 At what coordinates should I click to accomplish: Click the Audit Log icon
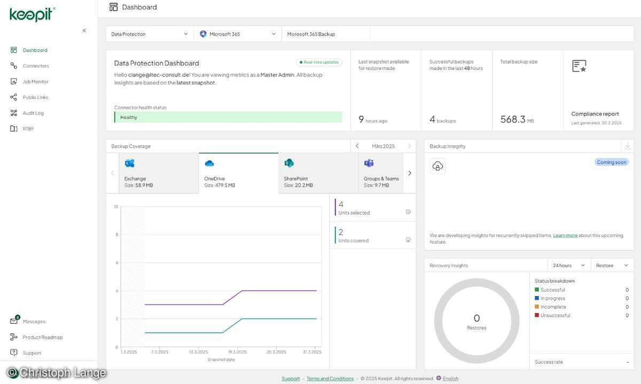[14, 113]
